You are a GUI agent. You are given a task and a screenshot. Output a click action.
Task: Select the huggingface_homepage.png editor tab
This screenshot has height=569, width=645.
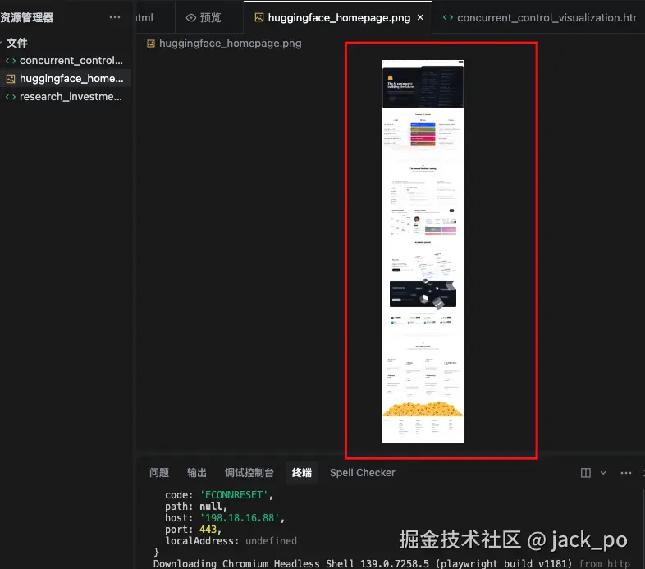point(338,18)
